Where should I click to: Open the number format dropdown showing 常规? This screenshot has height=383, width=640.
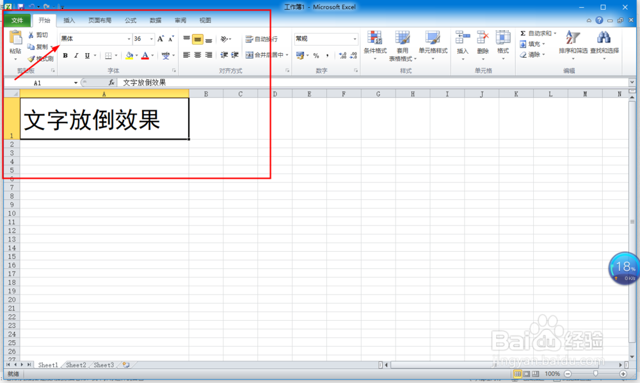(x=355, y=38)
